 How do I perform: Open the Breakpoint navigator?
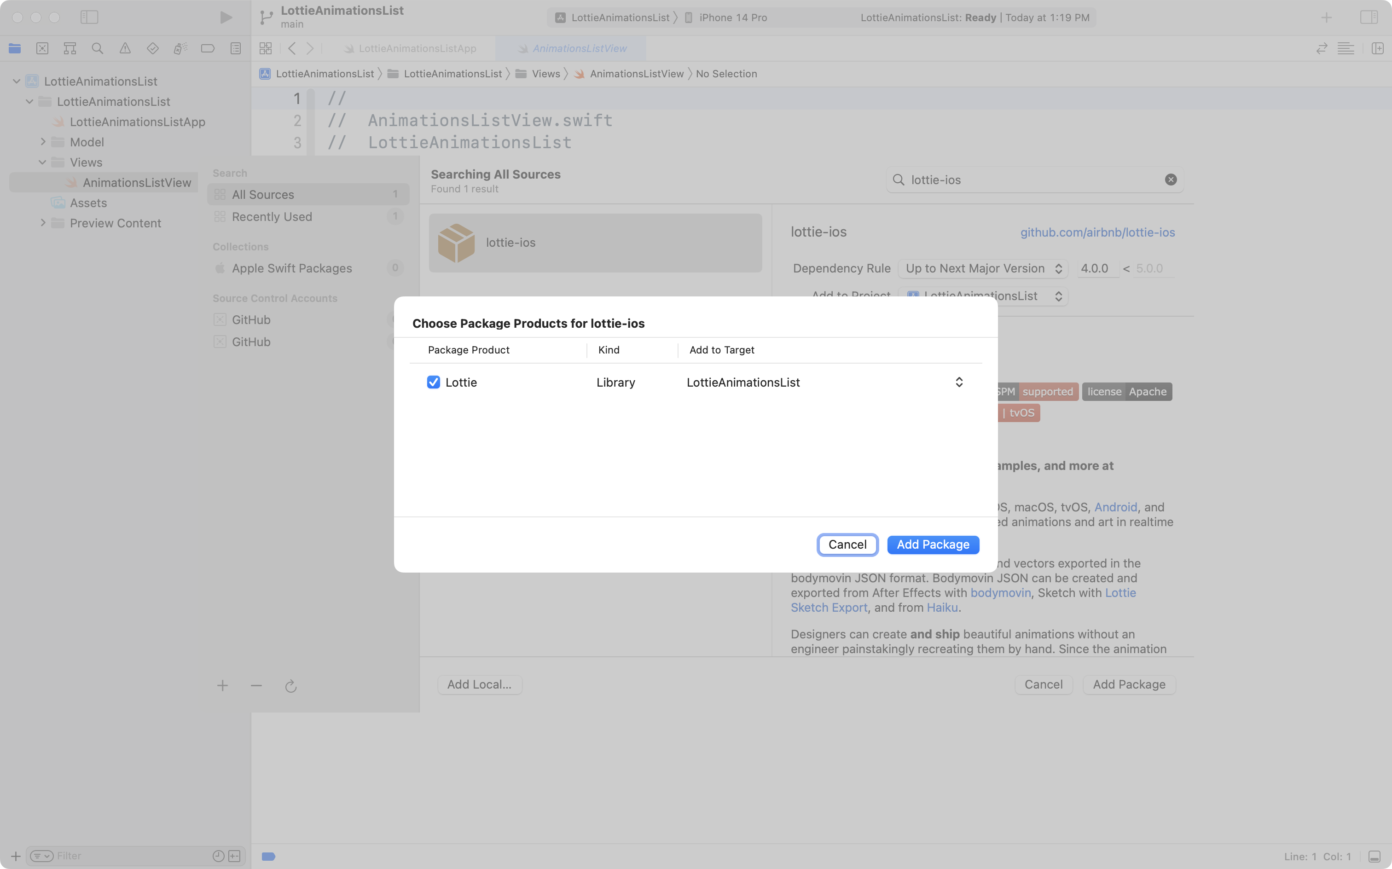tap(208, 48)
